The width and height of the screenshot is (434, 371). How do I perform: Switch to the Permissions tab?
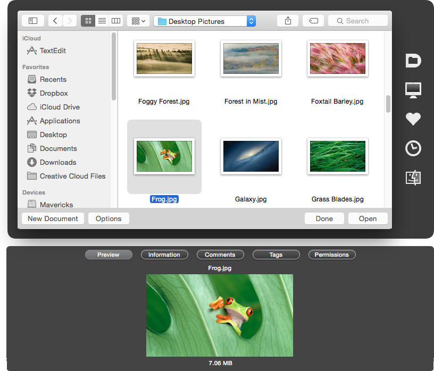pyautogui.click(x=332, y=255)
